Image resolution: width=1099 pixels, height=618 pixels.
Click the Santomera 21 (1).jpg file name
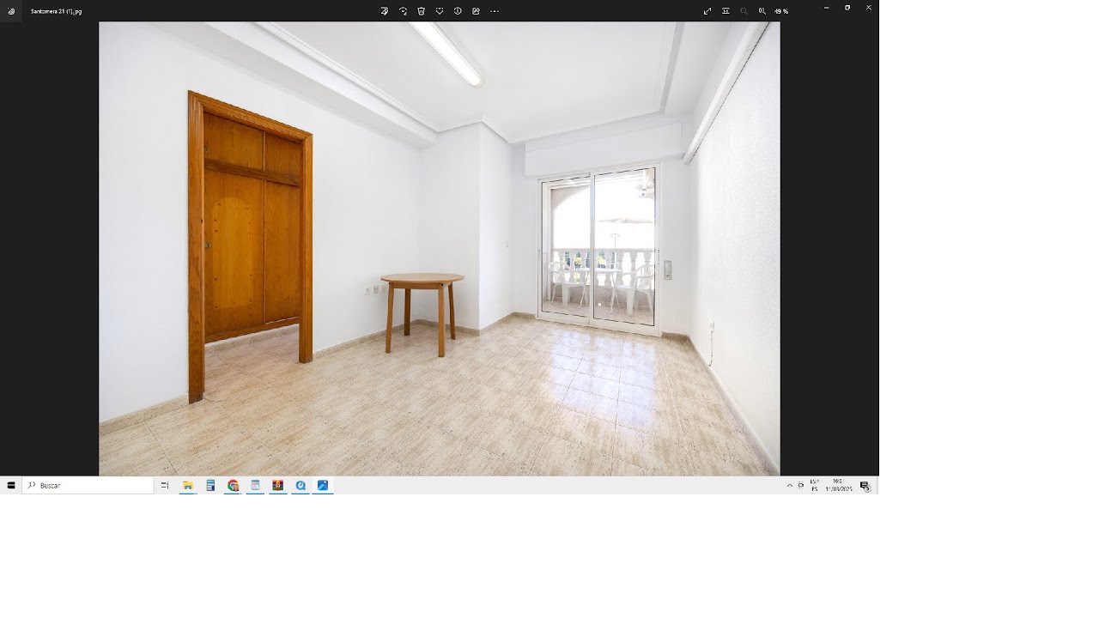pyautogui.click(x=56, y=11)
